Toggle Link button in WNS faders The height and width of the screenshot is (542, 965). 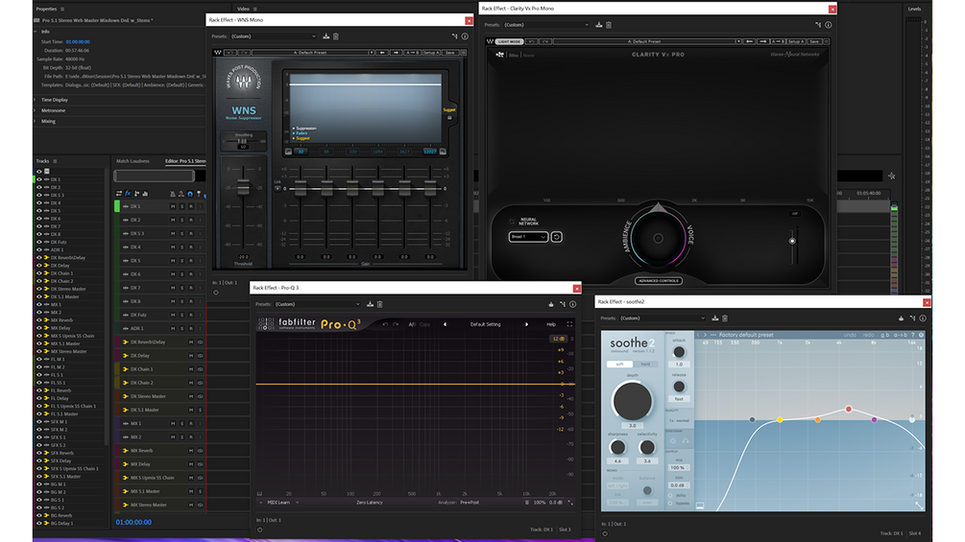pyautogui.click(x=277, y=188)
